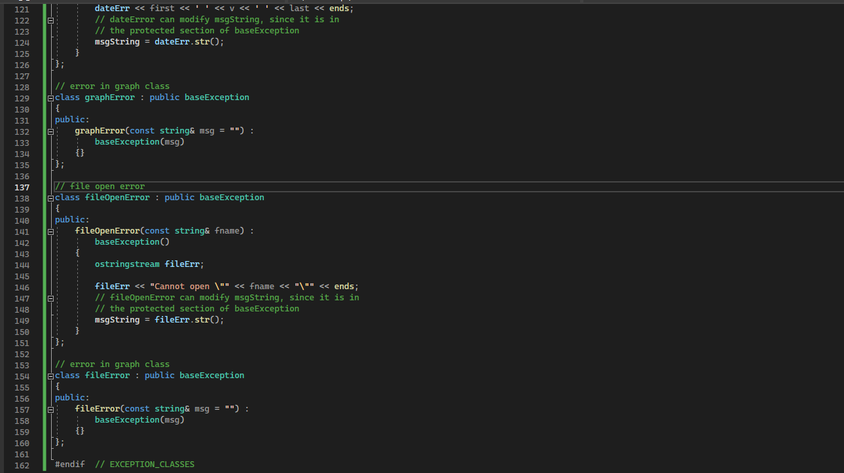Screen dimensions: 844x473
Task: Collapse the fold starting at line 122
Action: [50, 19]
